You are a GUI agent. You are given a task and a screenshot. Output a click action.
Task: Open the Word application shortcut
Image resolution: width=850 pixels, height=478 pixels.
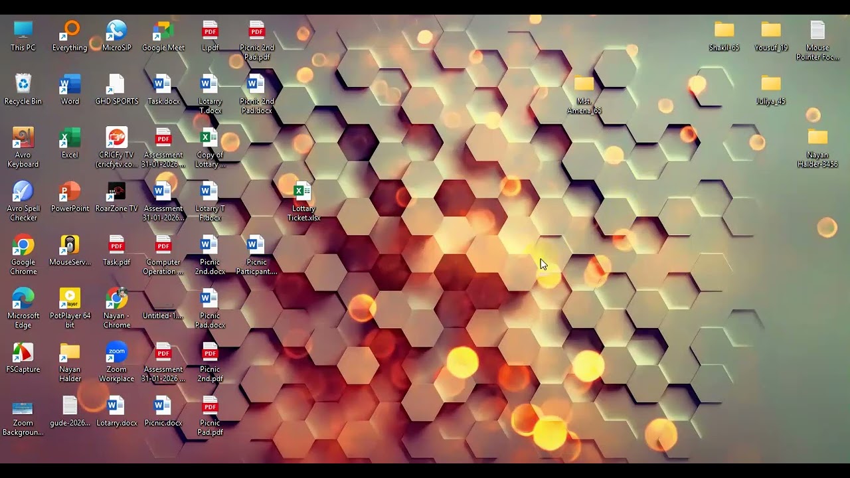pyautogui.click(x=70, y=89)
